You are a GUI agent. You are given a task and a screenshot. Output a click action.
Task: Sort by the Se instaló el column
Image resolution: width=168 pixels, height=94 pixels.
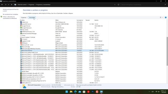80,20
